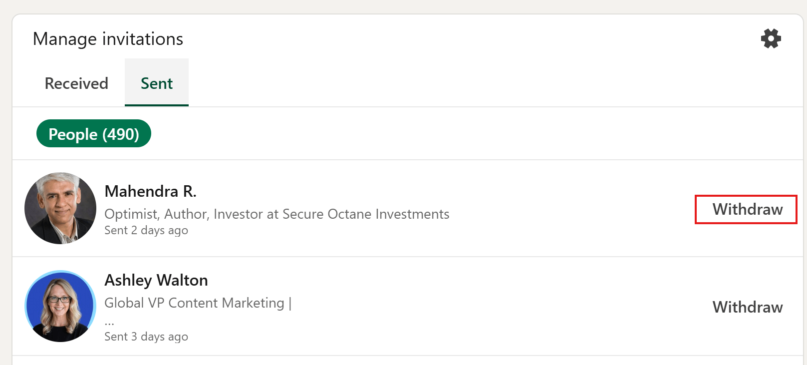
Task: Click the "Manage invitations" heading
Action: pos(108,39)
